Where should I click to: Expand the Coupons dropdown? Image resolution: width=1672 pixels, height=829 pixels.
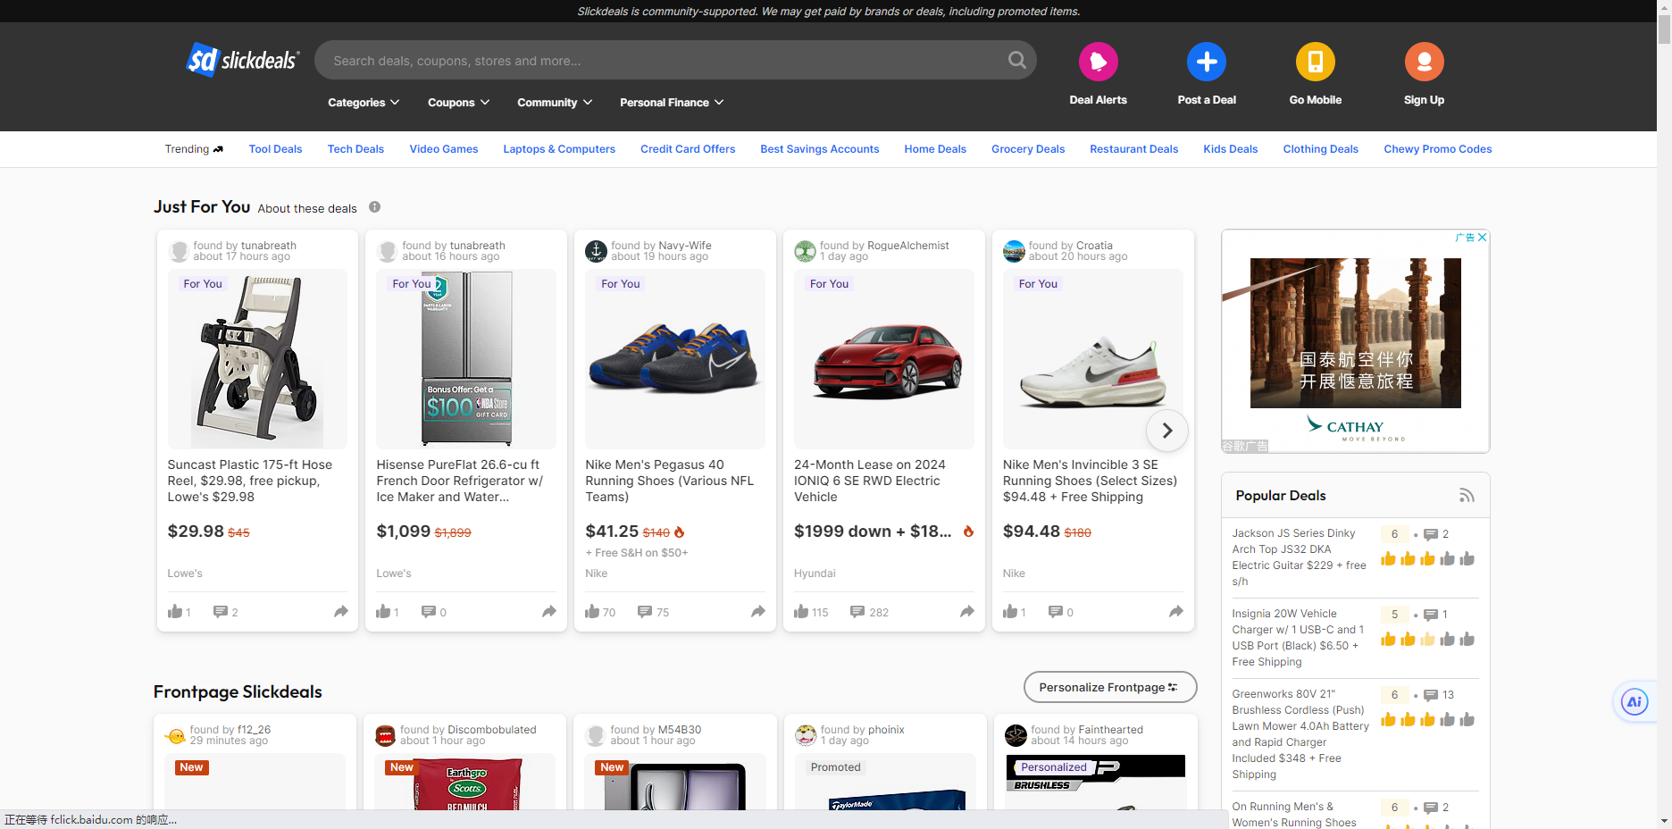[459, 103]
